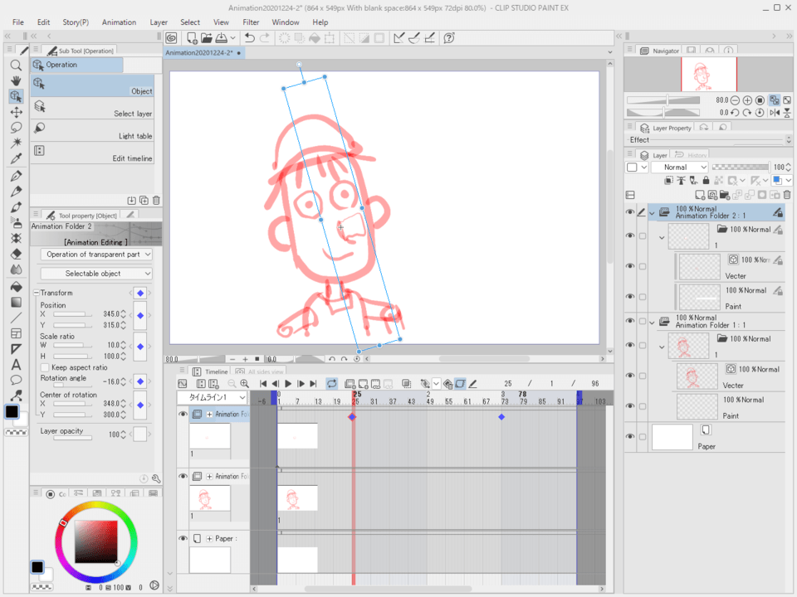Select the Auto select wand tool
797x597 pixels.
16,143
